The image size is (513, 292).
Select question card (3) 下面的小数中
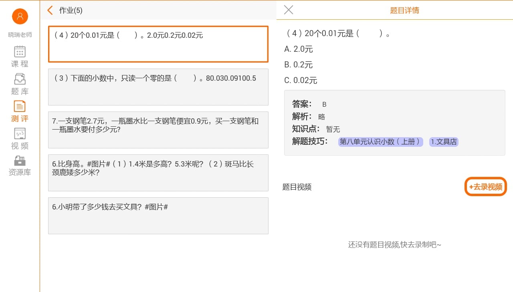pyautogui.click(x=158, y=87)
